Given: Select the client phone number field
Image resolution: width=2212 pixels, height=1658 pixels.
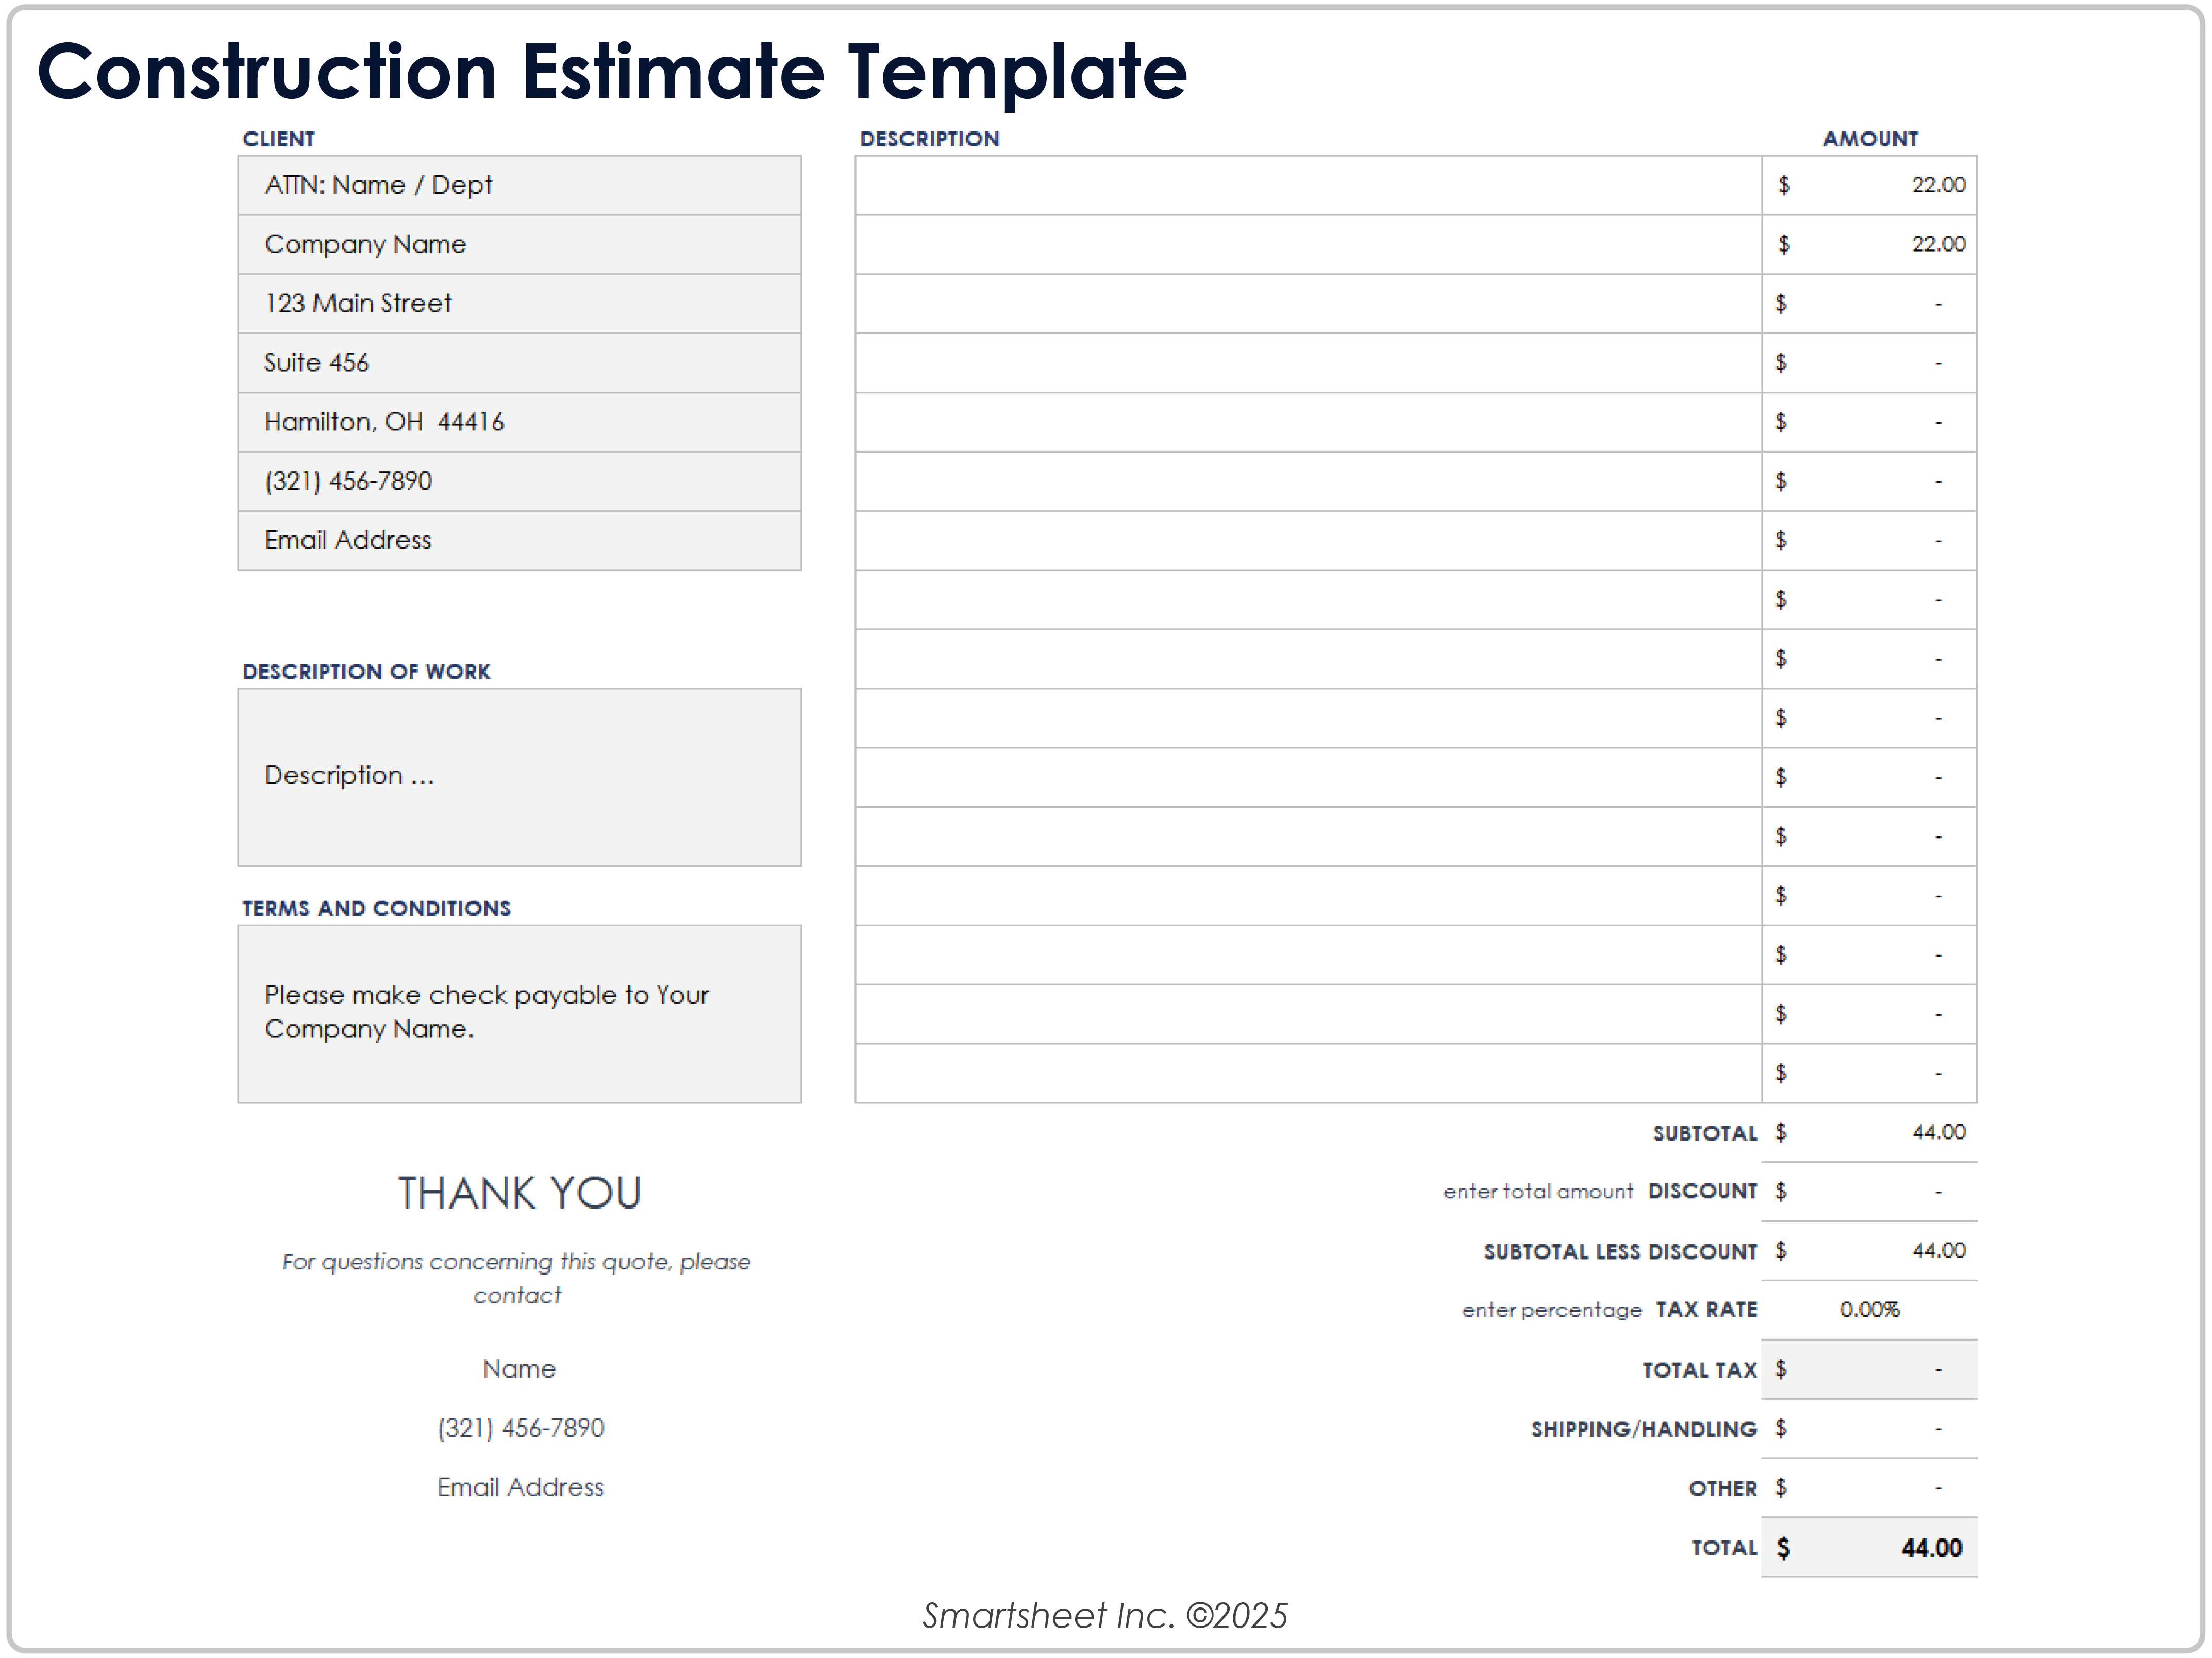Looking at the screenshot, I should pos(518,481).
